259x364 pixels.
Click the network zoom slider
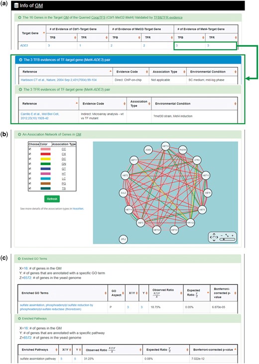click(x=227, y=239)
